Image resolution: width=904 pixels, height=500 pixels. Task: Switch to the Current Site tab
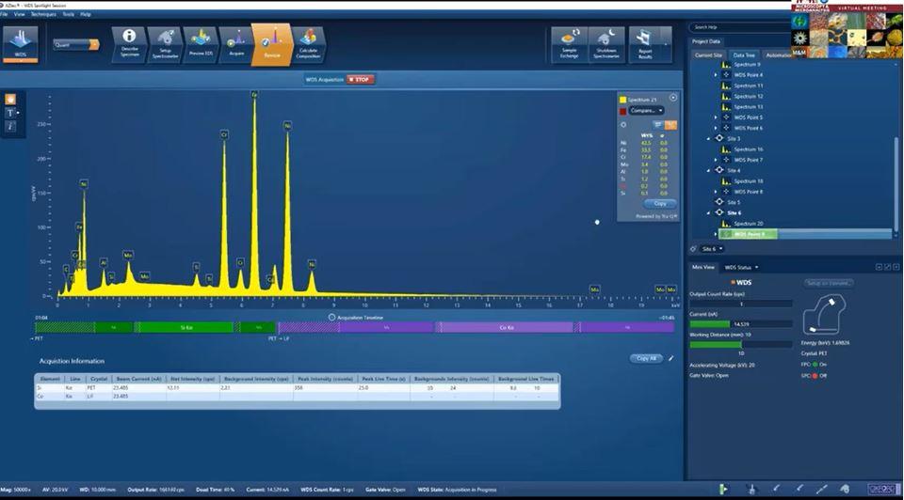(709, 55)
